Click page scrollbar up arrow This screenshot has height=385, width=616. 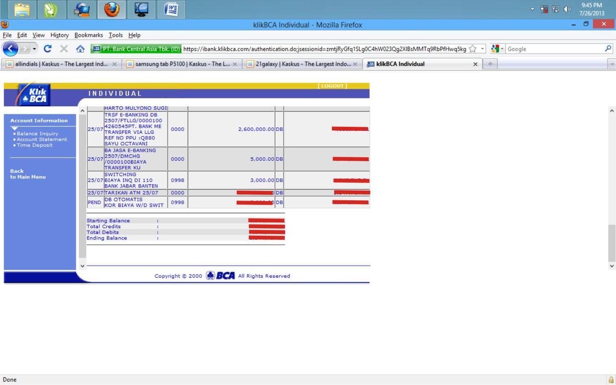[612, 111]
